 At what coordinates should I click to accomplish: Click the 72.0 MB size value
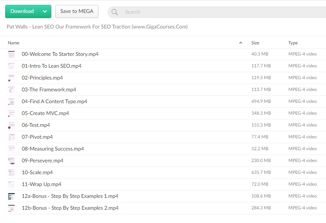260,185
